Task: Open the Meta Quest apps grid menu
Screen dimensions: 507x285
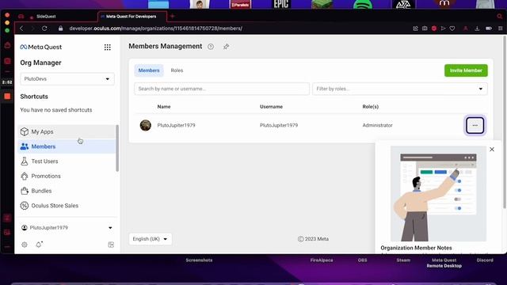Action: pos(108,47)
